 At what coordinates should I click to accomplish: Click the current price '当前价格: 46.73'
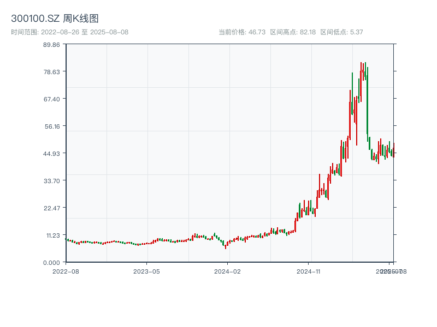click(242, 32)
